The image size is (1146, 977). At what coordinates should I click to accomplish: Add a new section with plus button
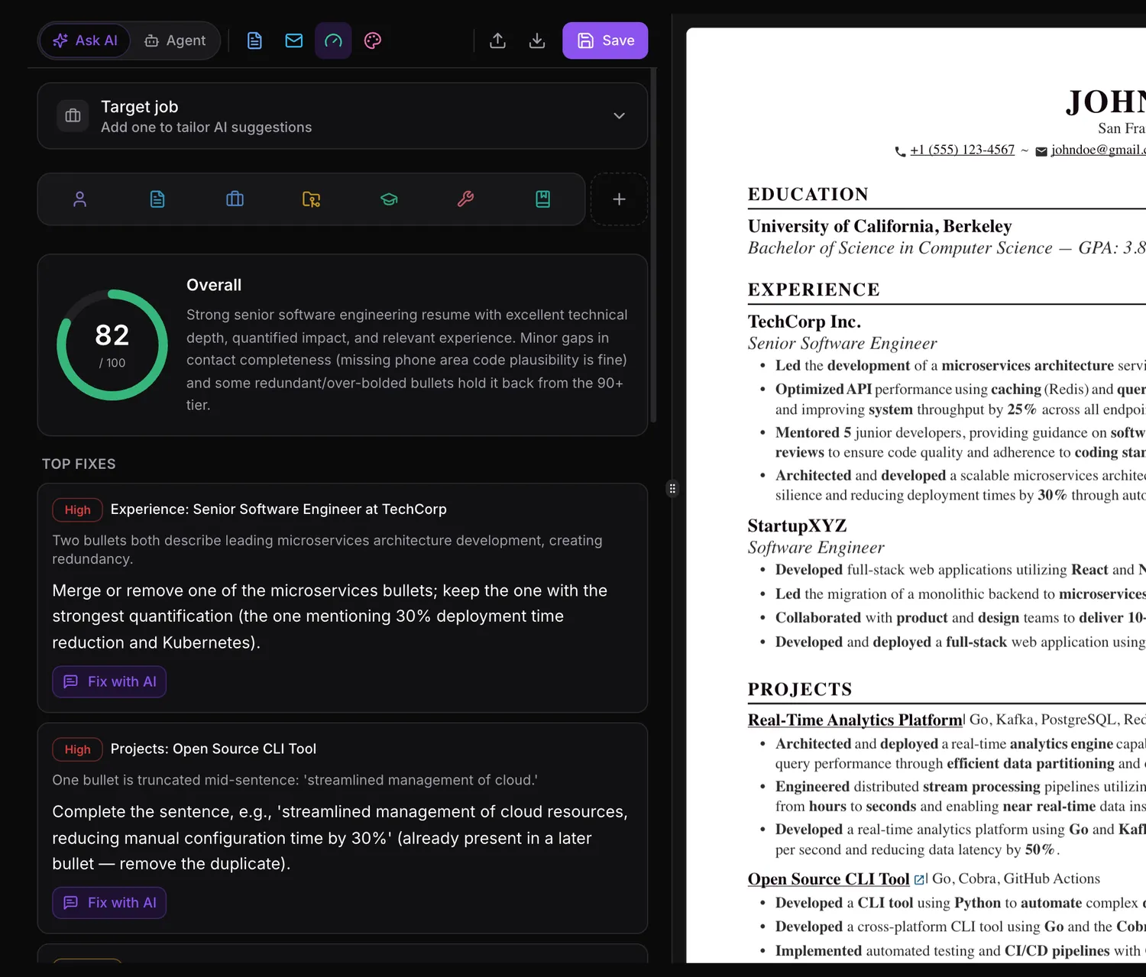tap(619, 199)
